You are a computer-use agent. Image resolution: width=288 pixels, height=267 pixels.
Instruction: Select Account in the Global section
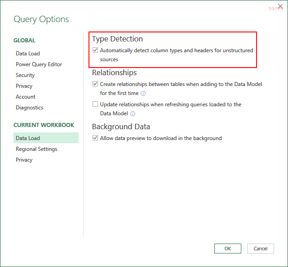click(26, 97)
